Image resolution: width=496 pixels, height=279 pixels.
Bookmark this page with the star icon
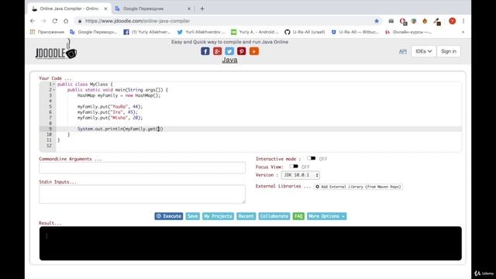(x=377, y=21)
